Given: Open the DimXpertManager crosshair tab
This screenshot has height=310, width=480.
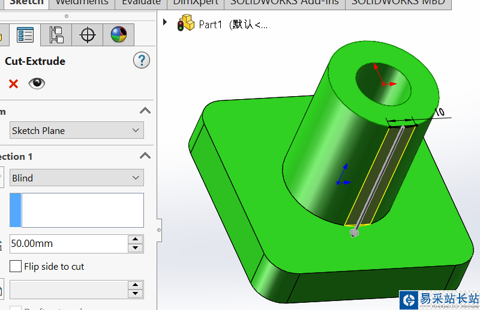Looking at the screenshot, I should (x=88, y=35).
